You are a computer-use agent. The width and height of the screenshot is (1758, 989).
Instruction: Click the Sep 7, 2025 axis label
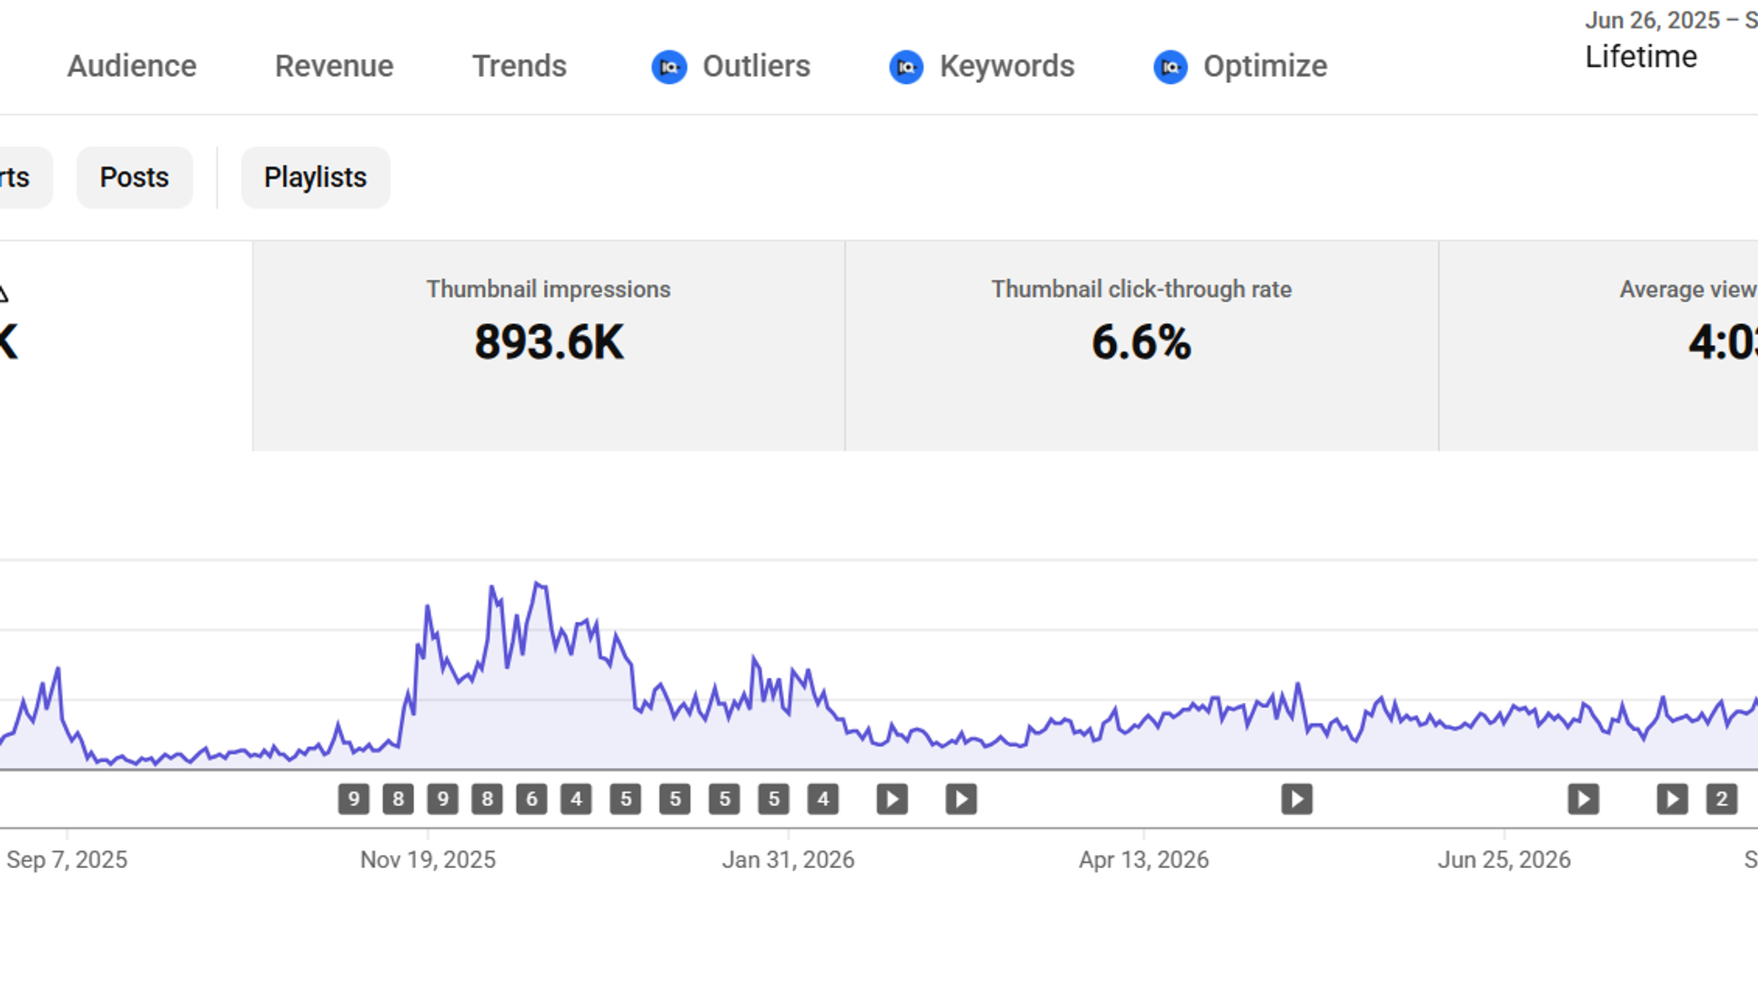(67, 860)
